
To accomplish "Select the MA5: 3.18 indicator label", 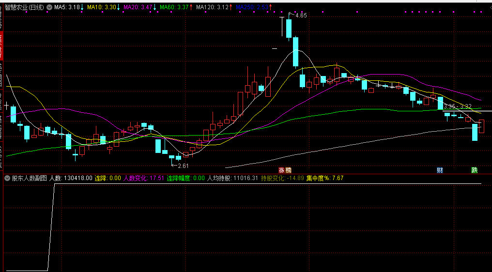I will (67, 7).
